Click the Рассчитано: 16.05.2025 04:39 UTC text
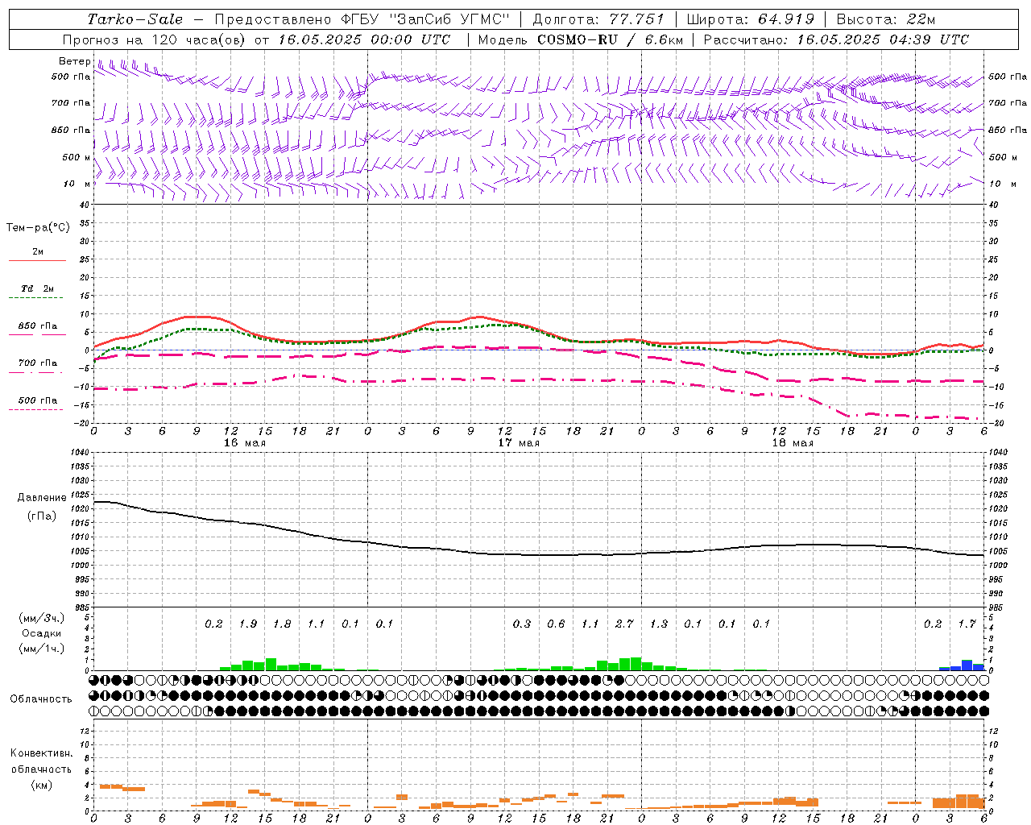Screen dimensions: 1031x825 pos(836,39)
